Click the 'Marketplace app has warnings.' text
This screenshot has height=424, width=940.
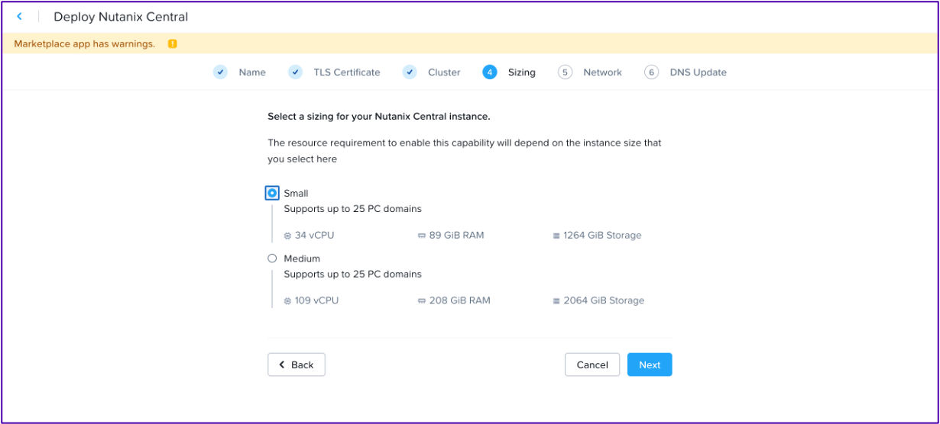tap(85, 43)
